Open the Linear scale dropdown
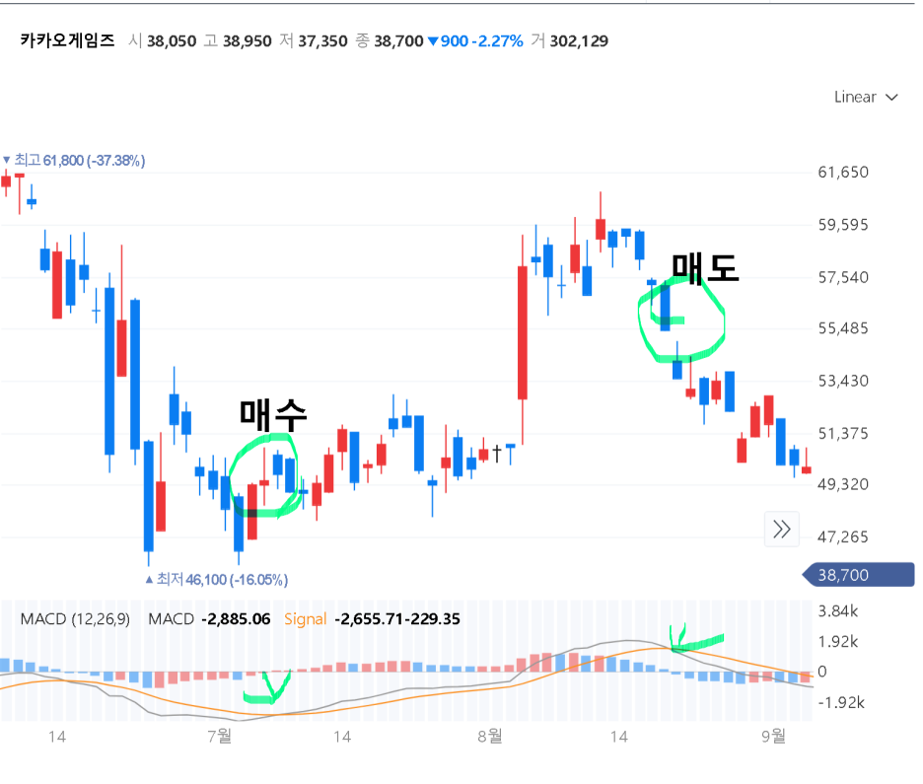This screenshot has width=923, height=784. [x=866, y=97]
